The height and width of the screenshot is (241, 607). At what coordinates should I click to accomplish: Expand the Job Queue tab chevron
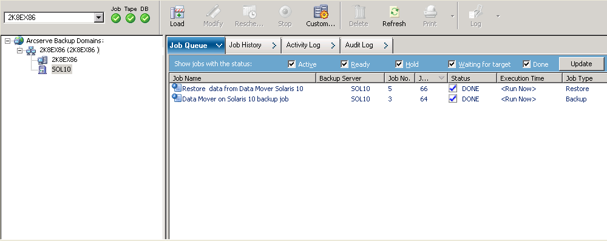(x=219, y=46)
